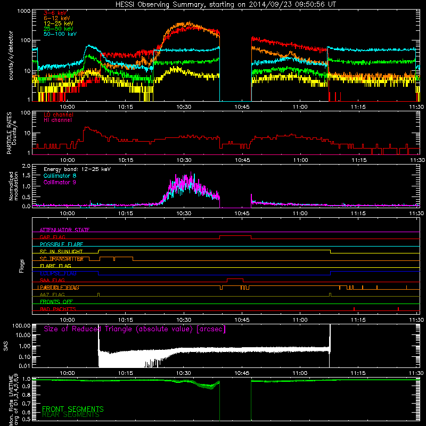Select the 3-6 keV legend label
Viewport: 426px width, 426px height.
coord(55,13)
